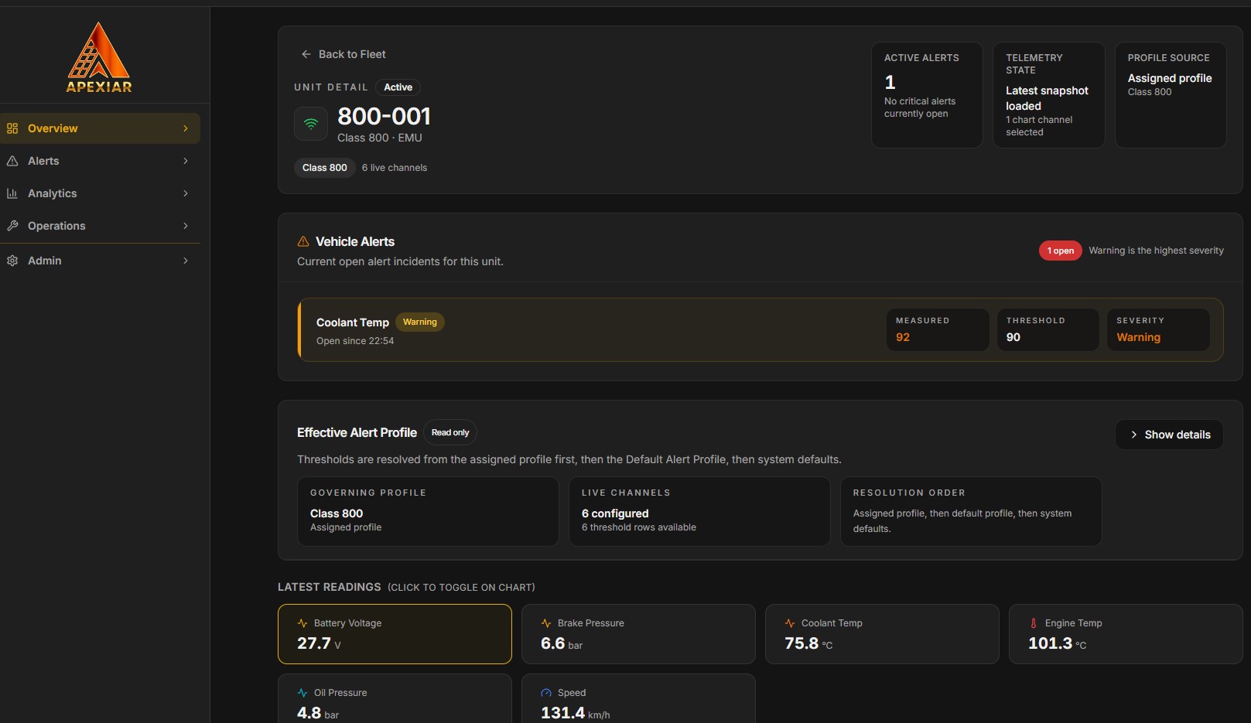Click the green wifi connectivity icon
The height and width of the screenshot is (723, 1251).
pyautogui.click(x=311, y=124)
